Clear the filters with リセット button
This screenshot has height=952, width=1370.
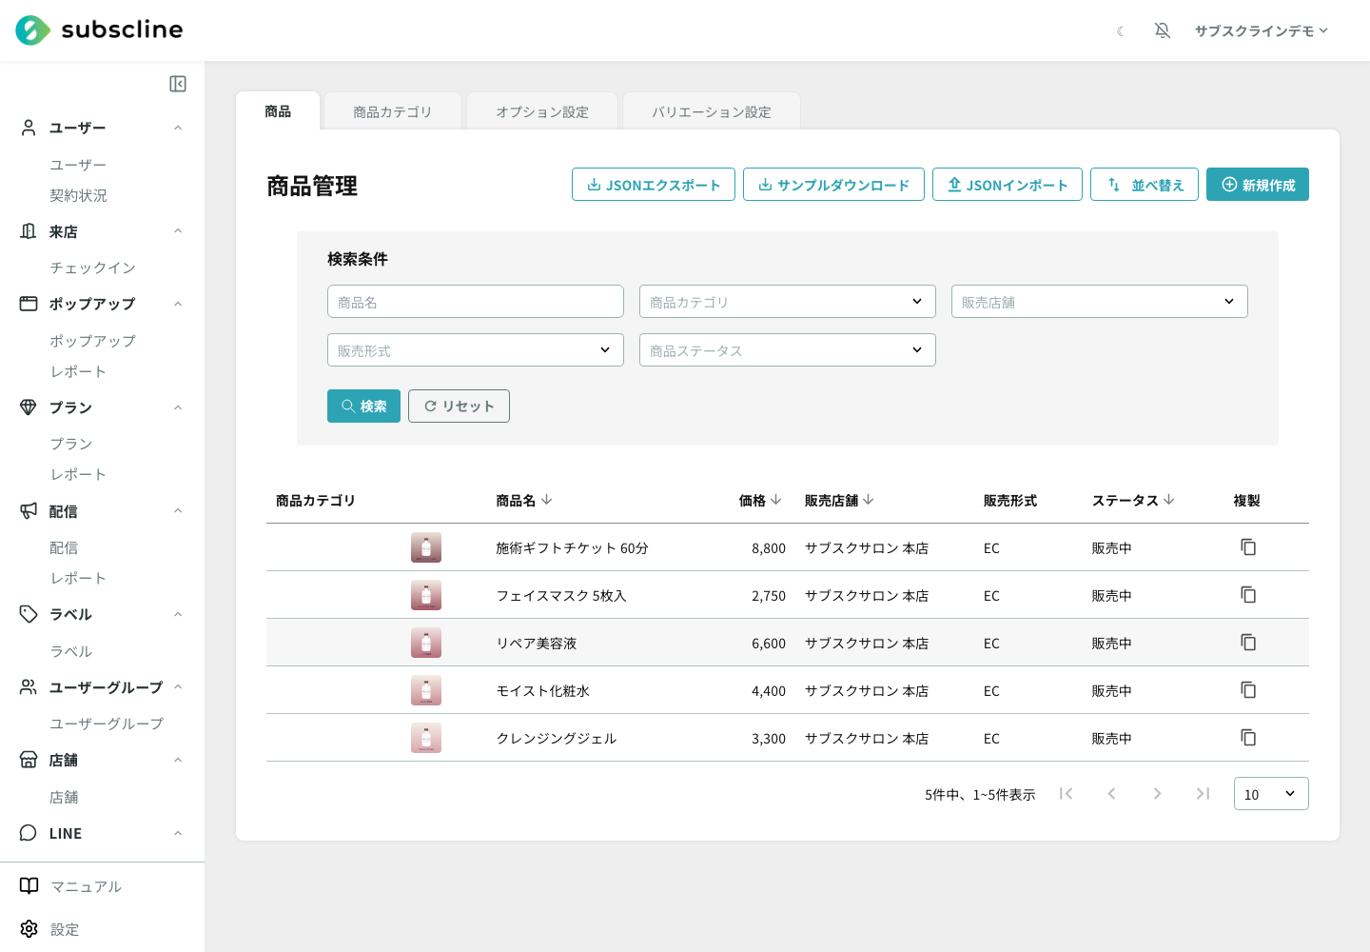tap(459, 406)
